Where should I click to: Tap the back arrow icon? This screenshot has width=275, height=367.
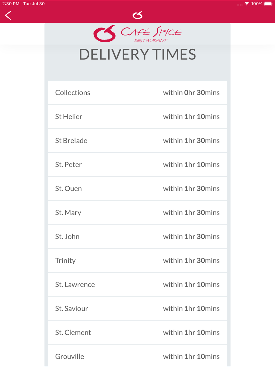tap(8, 15)
